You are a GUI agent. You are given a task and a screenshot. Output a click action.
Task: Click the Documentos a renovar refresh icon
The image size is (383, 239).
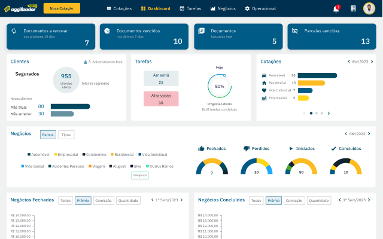pyautogui.click(x=14, y=30)
